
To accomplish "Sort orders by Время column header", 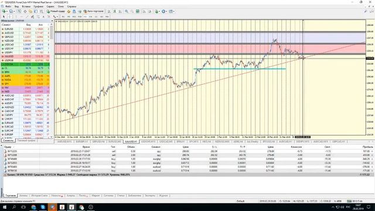I will [86, 147].
